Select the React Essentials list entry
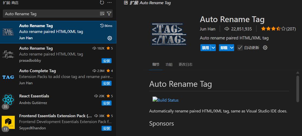Viewport: 302px width, 136px height. pyautogui.click(x=58, y=100)
